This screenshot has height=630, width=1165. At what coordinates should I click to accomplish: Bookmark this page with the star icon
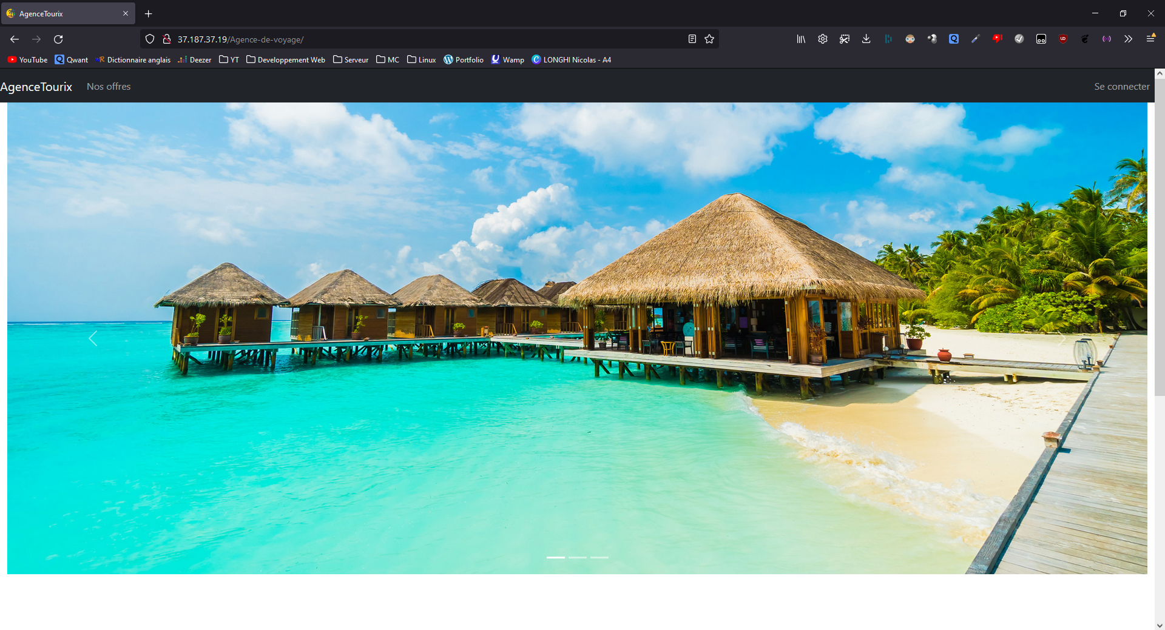pyautogui.click(x=709, y=39)
